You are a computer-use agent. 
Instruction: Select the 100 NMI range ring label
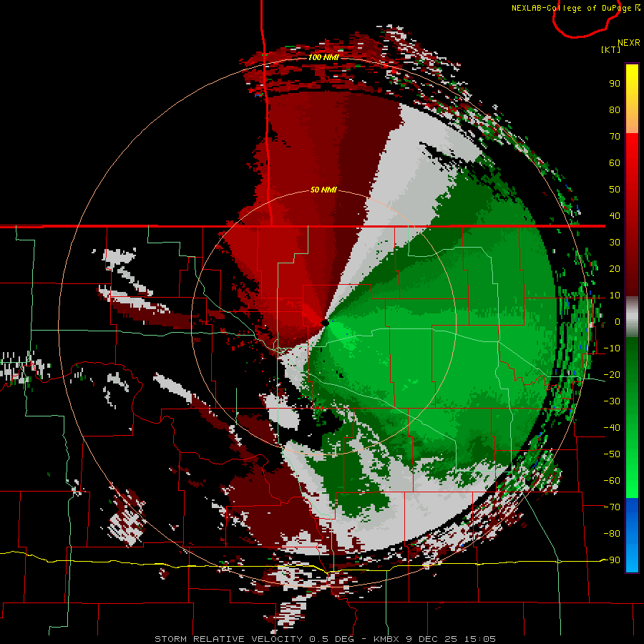[x=323, y=57]
